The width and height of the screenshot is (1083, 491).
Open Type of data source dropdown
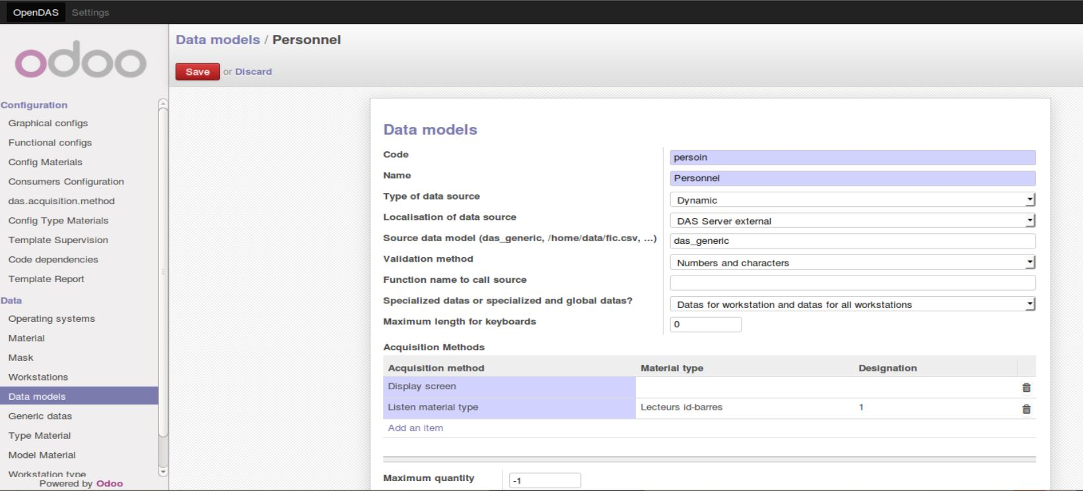point(853,200)
